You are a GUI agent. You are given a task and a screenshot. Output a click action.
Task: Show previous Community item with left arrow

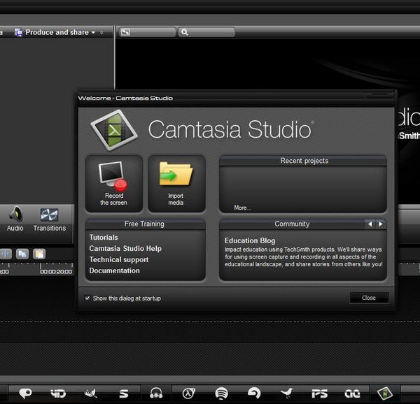[x=370, y=224]
